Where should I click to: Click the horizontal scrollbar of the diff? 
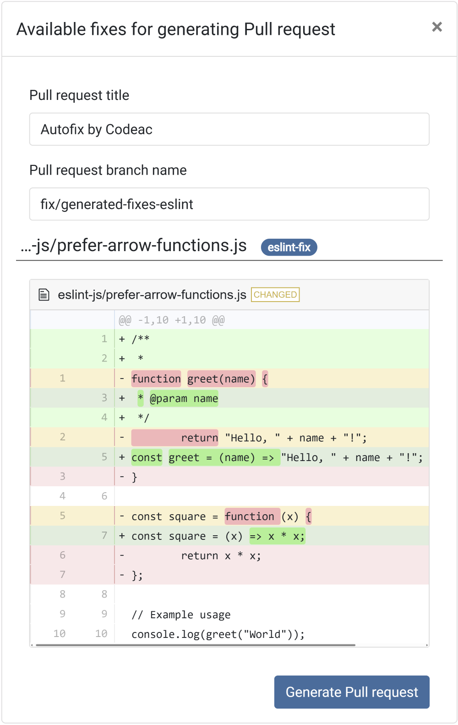pos(196,645)
